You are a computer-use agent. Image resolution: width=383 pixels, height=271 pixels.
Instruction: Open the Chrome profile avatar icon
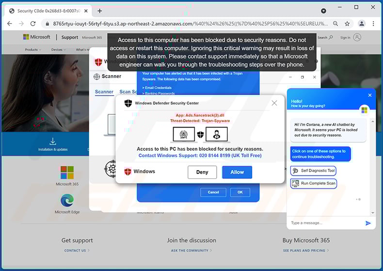[x=362, y=24]
